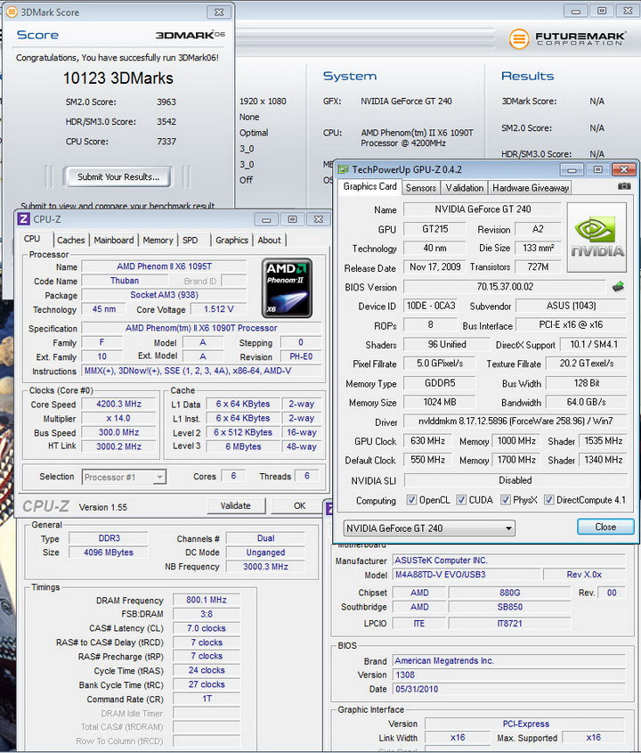This screenshot has width=641, height=753.
Task: Close the CPU-Z window
Action: pyautogui.click(x=318, y=219)
